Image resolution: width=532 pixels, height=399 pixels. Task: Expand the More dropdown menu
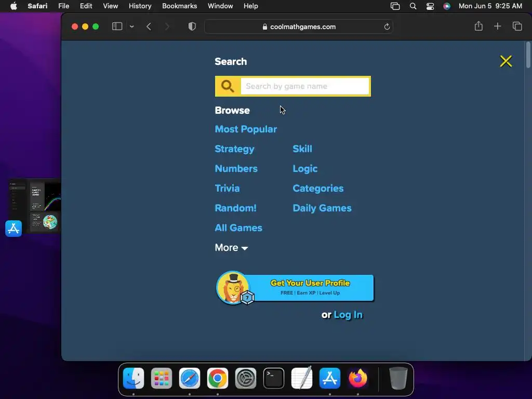click(x=231, y=248)
